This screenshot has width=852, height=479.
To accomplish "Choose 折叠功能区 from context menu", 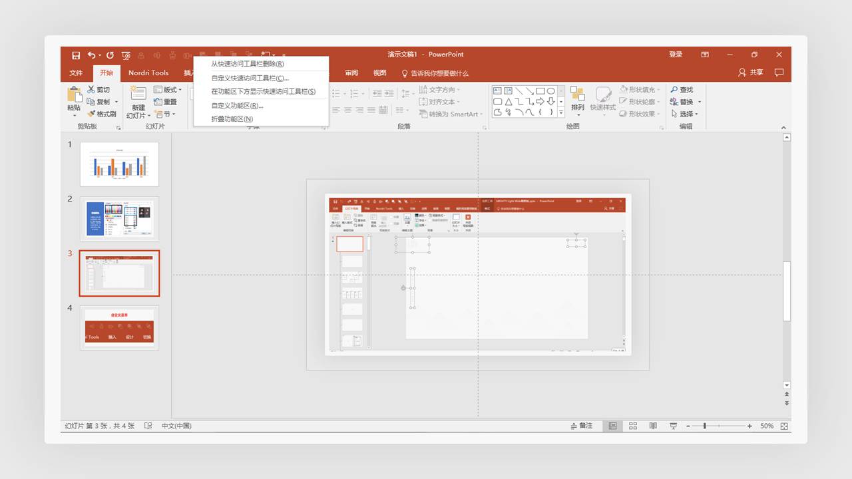I will click(232, 119).
